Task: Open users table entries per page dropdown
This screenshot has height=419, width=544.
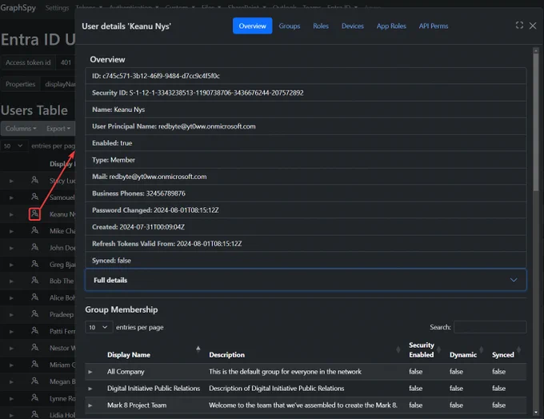Action: (14, 146)
